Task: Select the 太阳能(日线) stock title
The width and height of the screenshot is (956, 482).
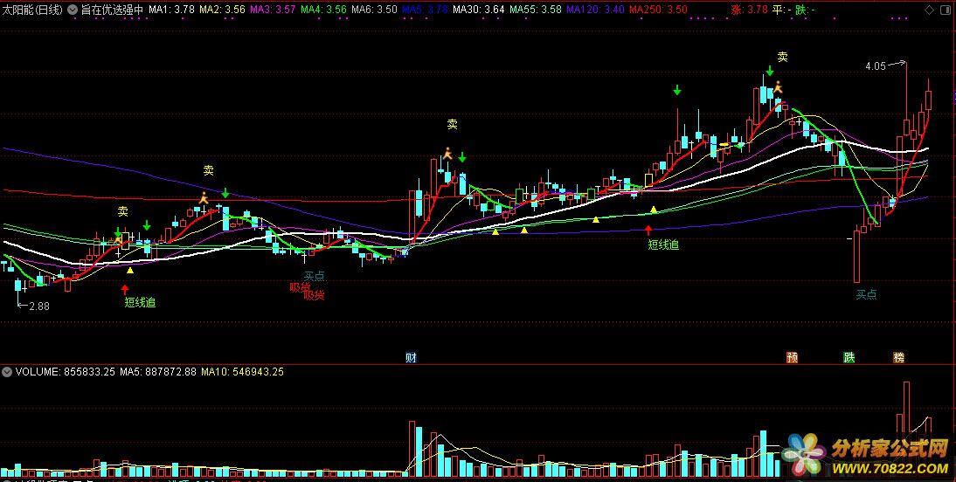Action: pos(32,10)
